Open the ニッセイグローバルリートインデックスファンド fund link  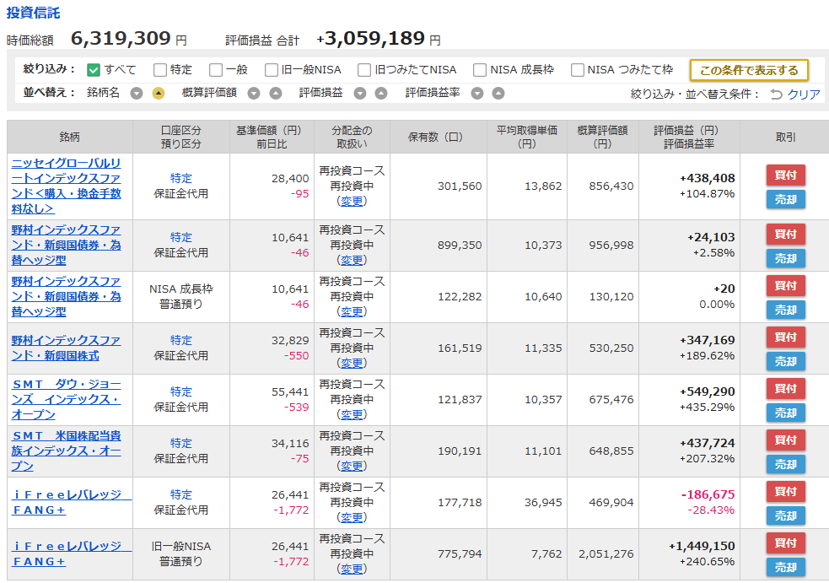click(x=66, y=185)
